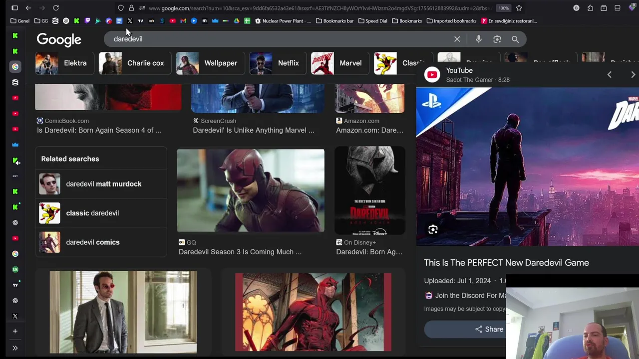Expand the Imported bookmarks folder
The height and width of the screenshot is (359, 639).
pyautogui.click(x=450, y=21)
